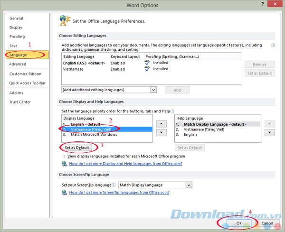Open the ScreenTip language dropdown
The image size is (285, 232).
pyautogui.click(x=189, y=185)
